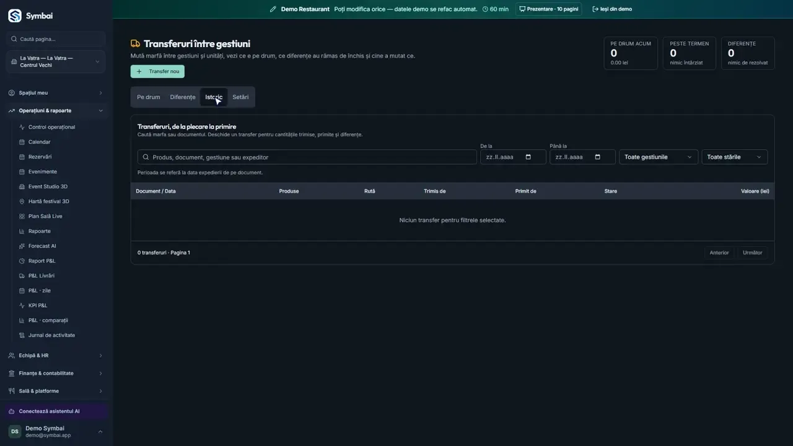Click Ieși din demo link

[612, 9]
